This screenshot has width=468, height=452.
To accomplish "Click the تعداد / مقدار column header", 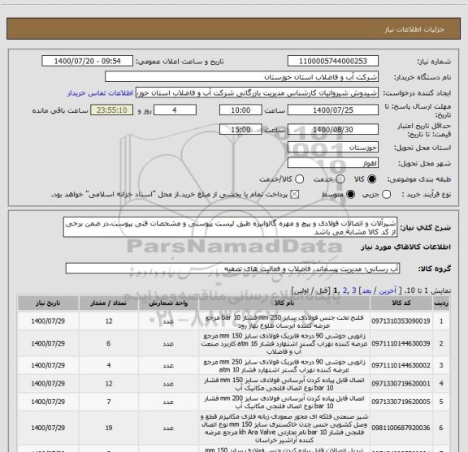I will (108, 303).
